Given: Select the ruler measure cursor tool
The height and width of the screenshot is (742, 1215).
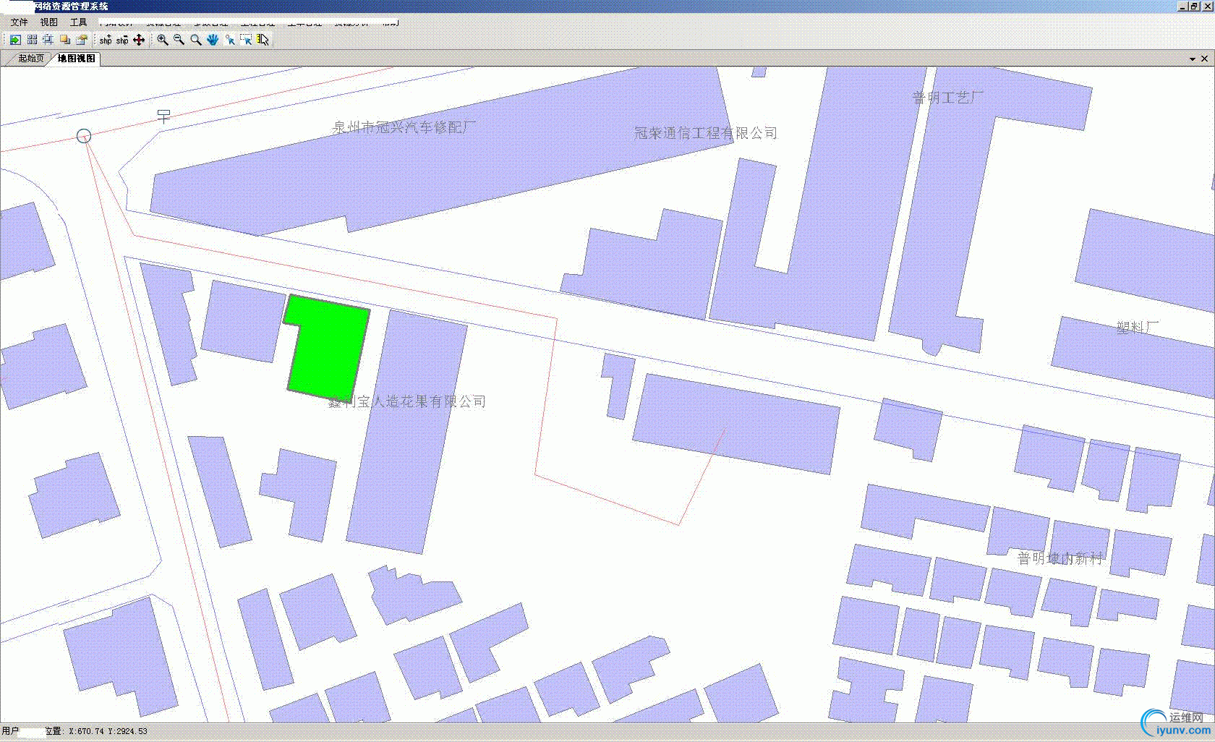Looking at the screenshot, I should point(263,40).
